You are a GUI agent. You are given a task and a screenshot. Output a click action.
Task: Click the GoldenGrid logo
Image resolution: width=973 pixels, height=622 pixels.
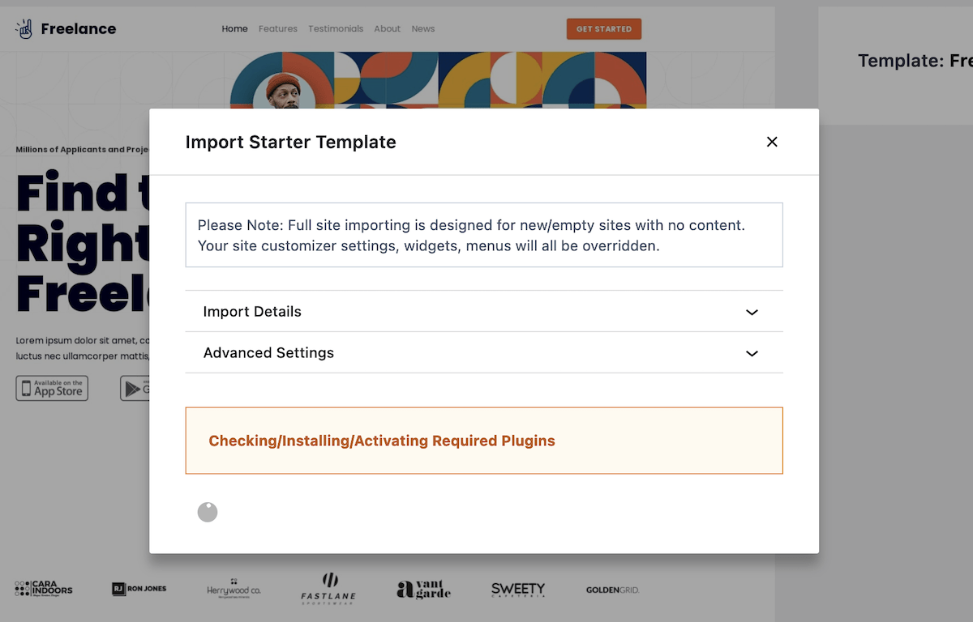click(612, 590)
